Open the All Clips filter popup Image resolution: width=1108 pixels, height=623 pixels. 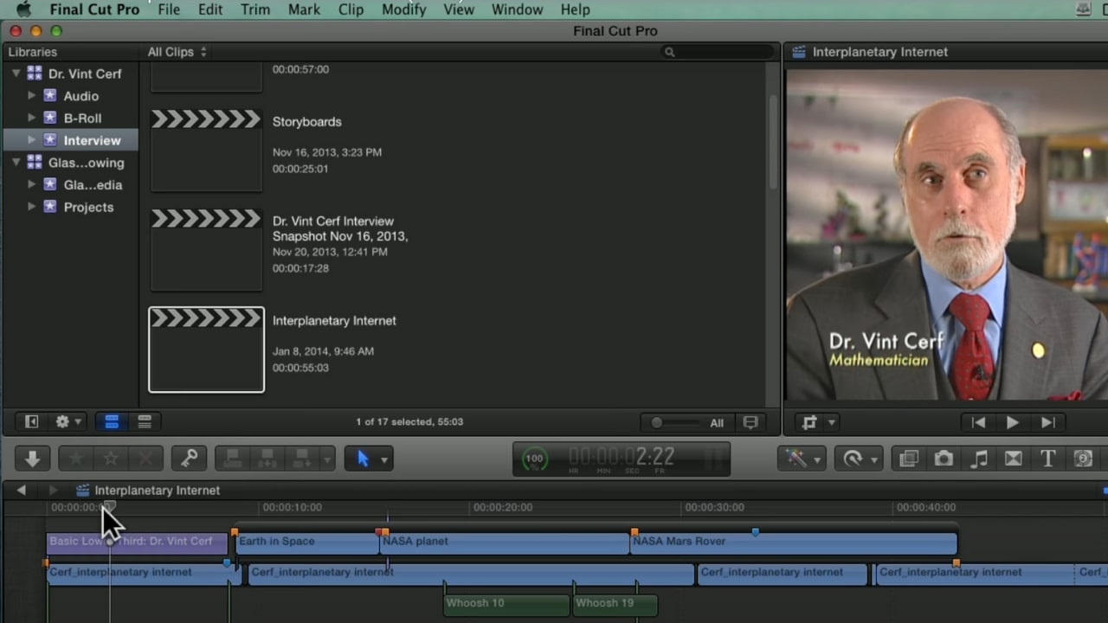click(177, 52)
